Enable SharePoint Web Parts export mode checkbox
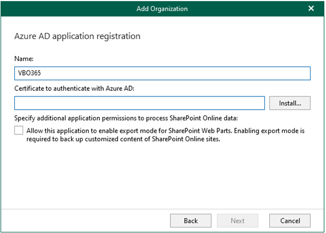The image size is (326, 233). tap(19, 131)
